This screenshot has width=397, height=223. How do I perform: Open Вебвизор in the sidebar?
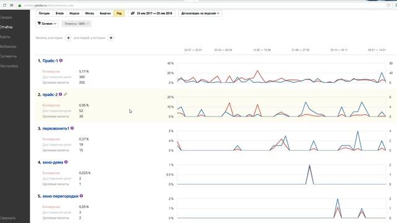pos(8,46)
